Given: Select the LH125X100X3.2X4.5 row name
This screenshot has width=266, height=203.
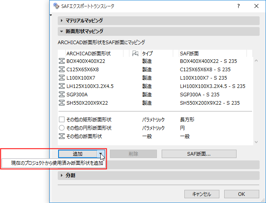Looking at the screenshot, I should pyautogui.click(x=90, y=86).
